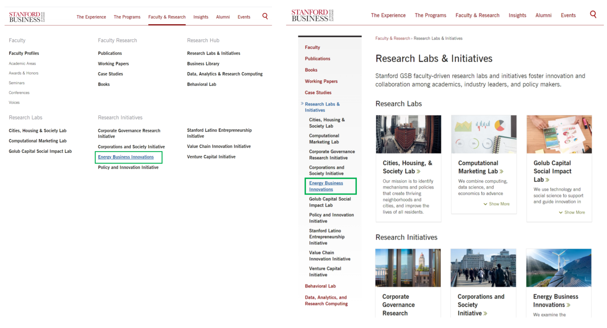Expand Show More on Golub Capital card

tap(572, 212)
